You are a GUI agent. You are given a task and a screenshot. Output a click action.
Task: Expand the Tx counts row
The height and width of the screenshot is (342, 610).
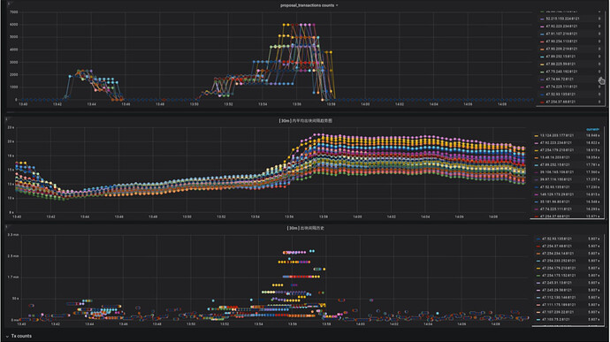(19, 336)
